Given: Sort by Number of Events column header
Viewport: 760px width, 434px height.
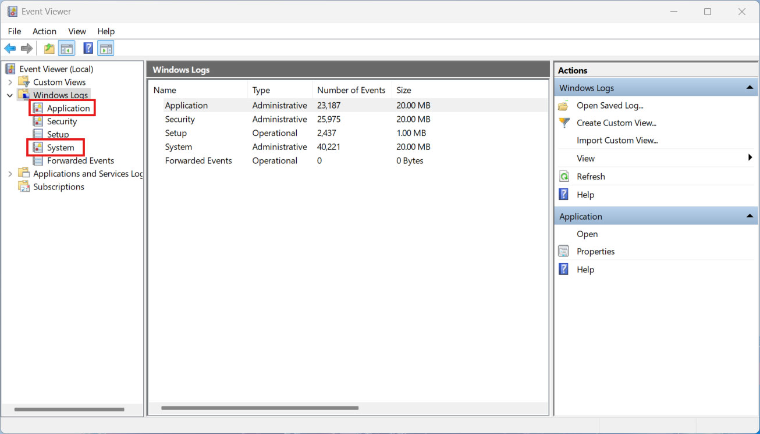Looking at the screenshot, I should pyautogui.click(x=352, y=90).
